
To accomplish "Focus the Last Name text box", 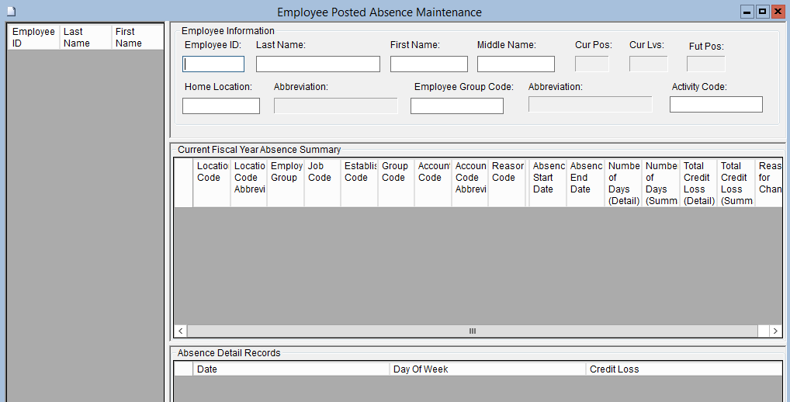I will point(317,64).
